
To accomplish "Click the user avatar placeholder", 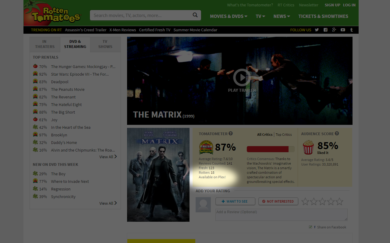I will [203, 205].
